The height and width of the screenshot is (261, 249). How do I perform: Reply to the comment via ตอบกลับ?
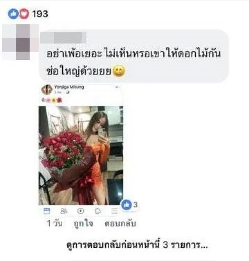pos(120,224)
